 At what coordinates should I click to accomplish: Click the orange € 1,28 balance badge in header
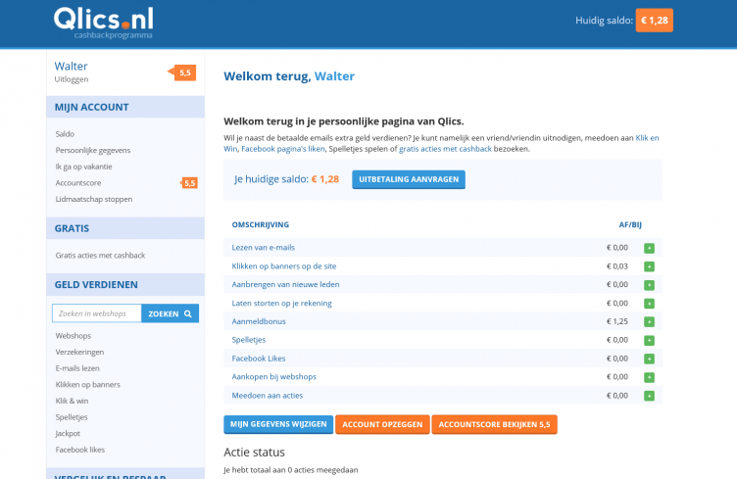coord(655,21)
